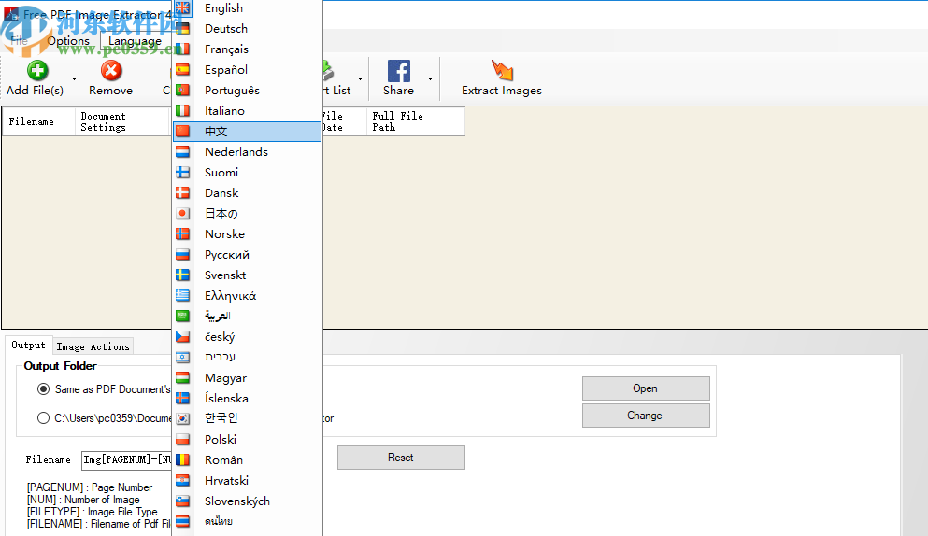Click the Facebook Share icon
928x536 pixels.
pyautogui.click(x=399, y=71)
